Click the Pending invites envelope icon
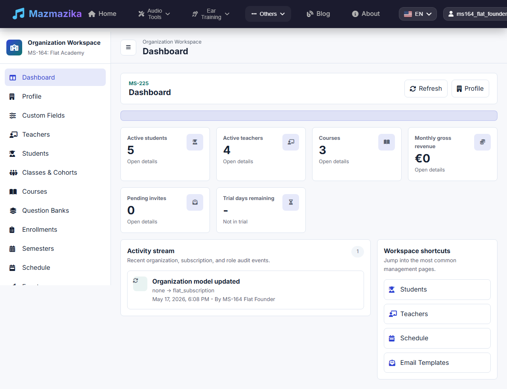The height and width of the screenshot is (389, 507). pyautogui.click(x=195, y=202)
